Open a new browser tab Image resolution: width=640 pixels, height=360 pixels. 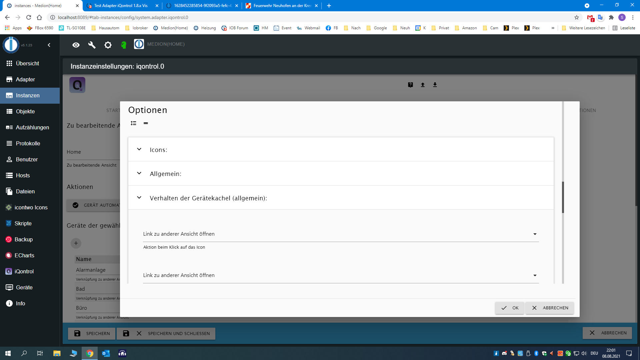coord(329,6)
